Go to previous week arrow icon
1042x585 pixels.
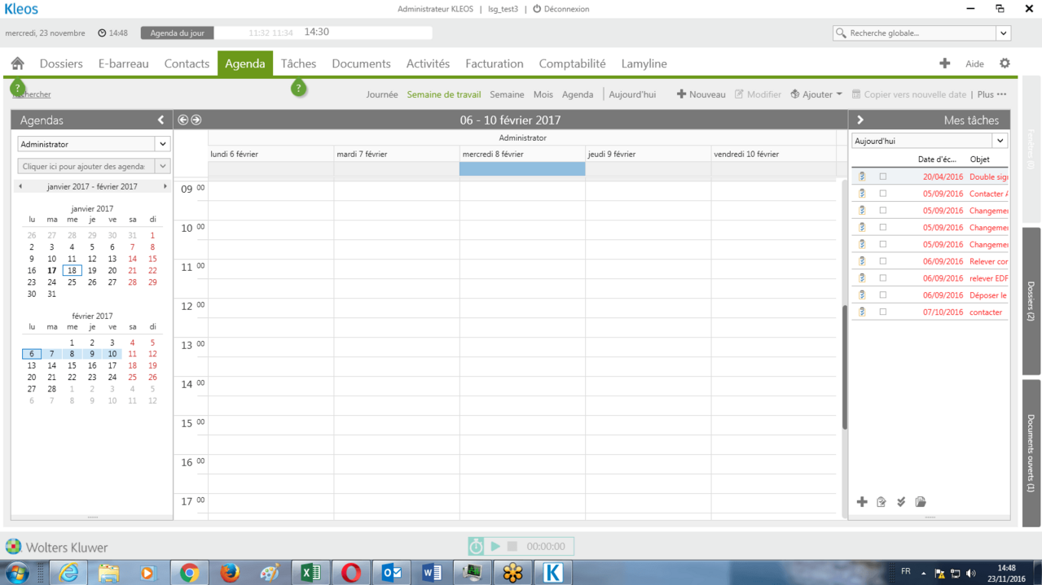click(182, 120)
